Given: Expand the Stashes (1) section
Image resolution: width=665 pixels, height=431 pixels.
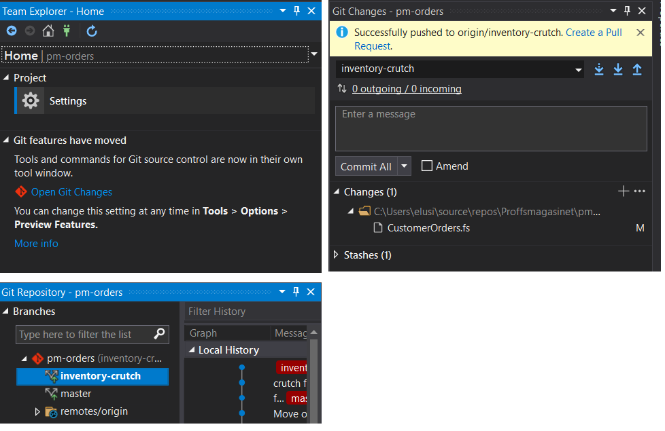Looking at the screenshot, I should 336,255.
